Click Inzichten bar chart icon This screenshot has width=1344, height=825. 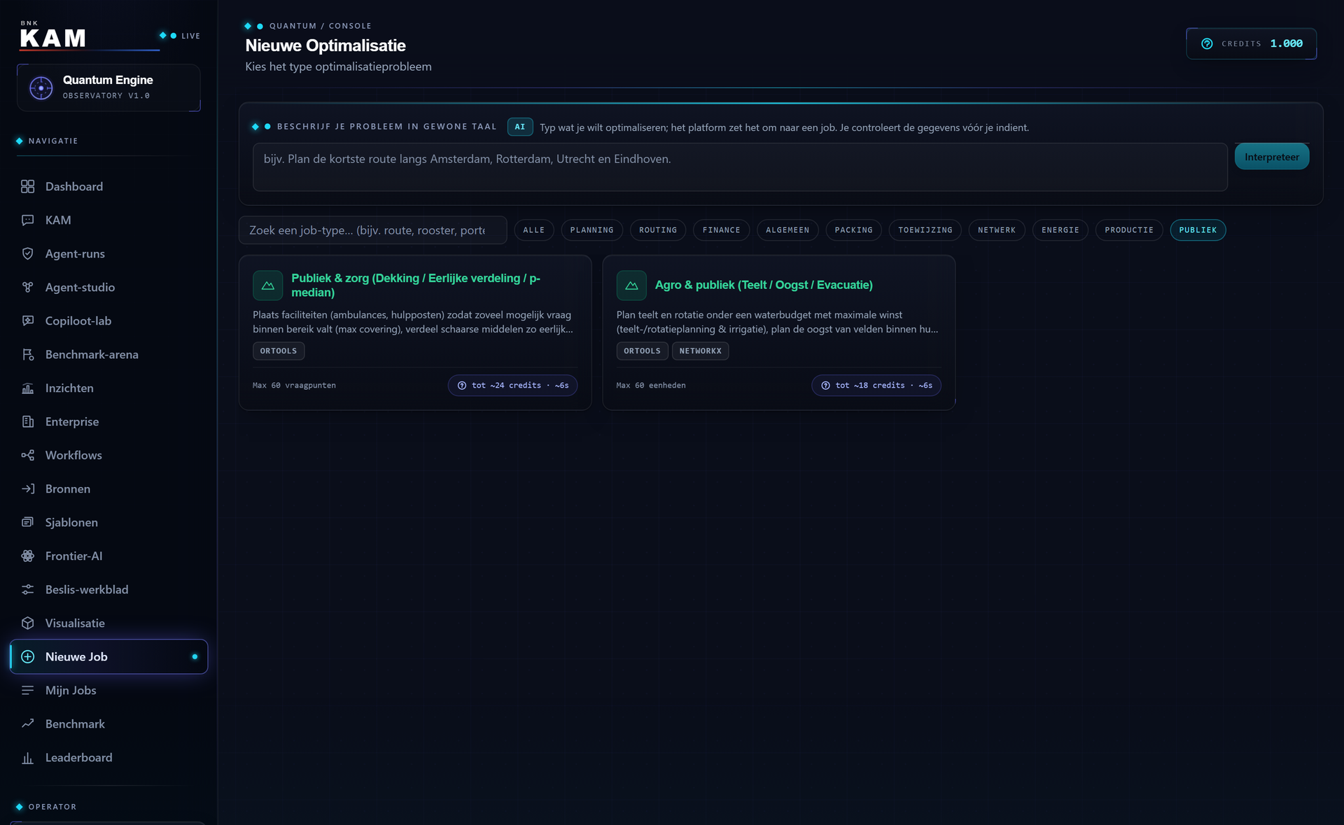pos(27,388)
